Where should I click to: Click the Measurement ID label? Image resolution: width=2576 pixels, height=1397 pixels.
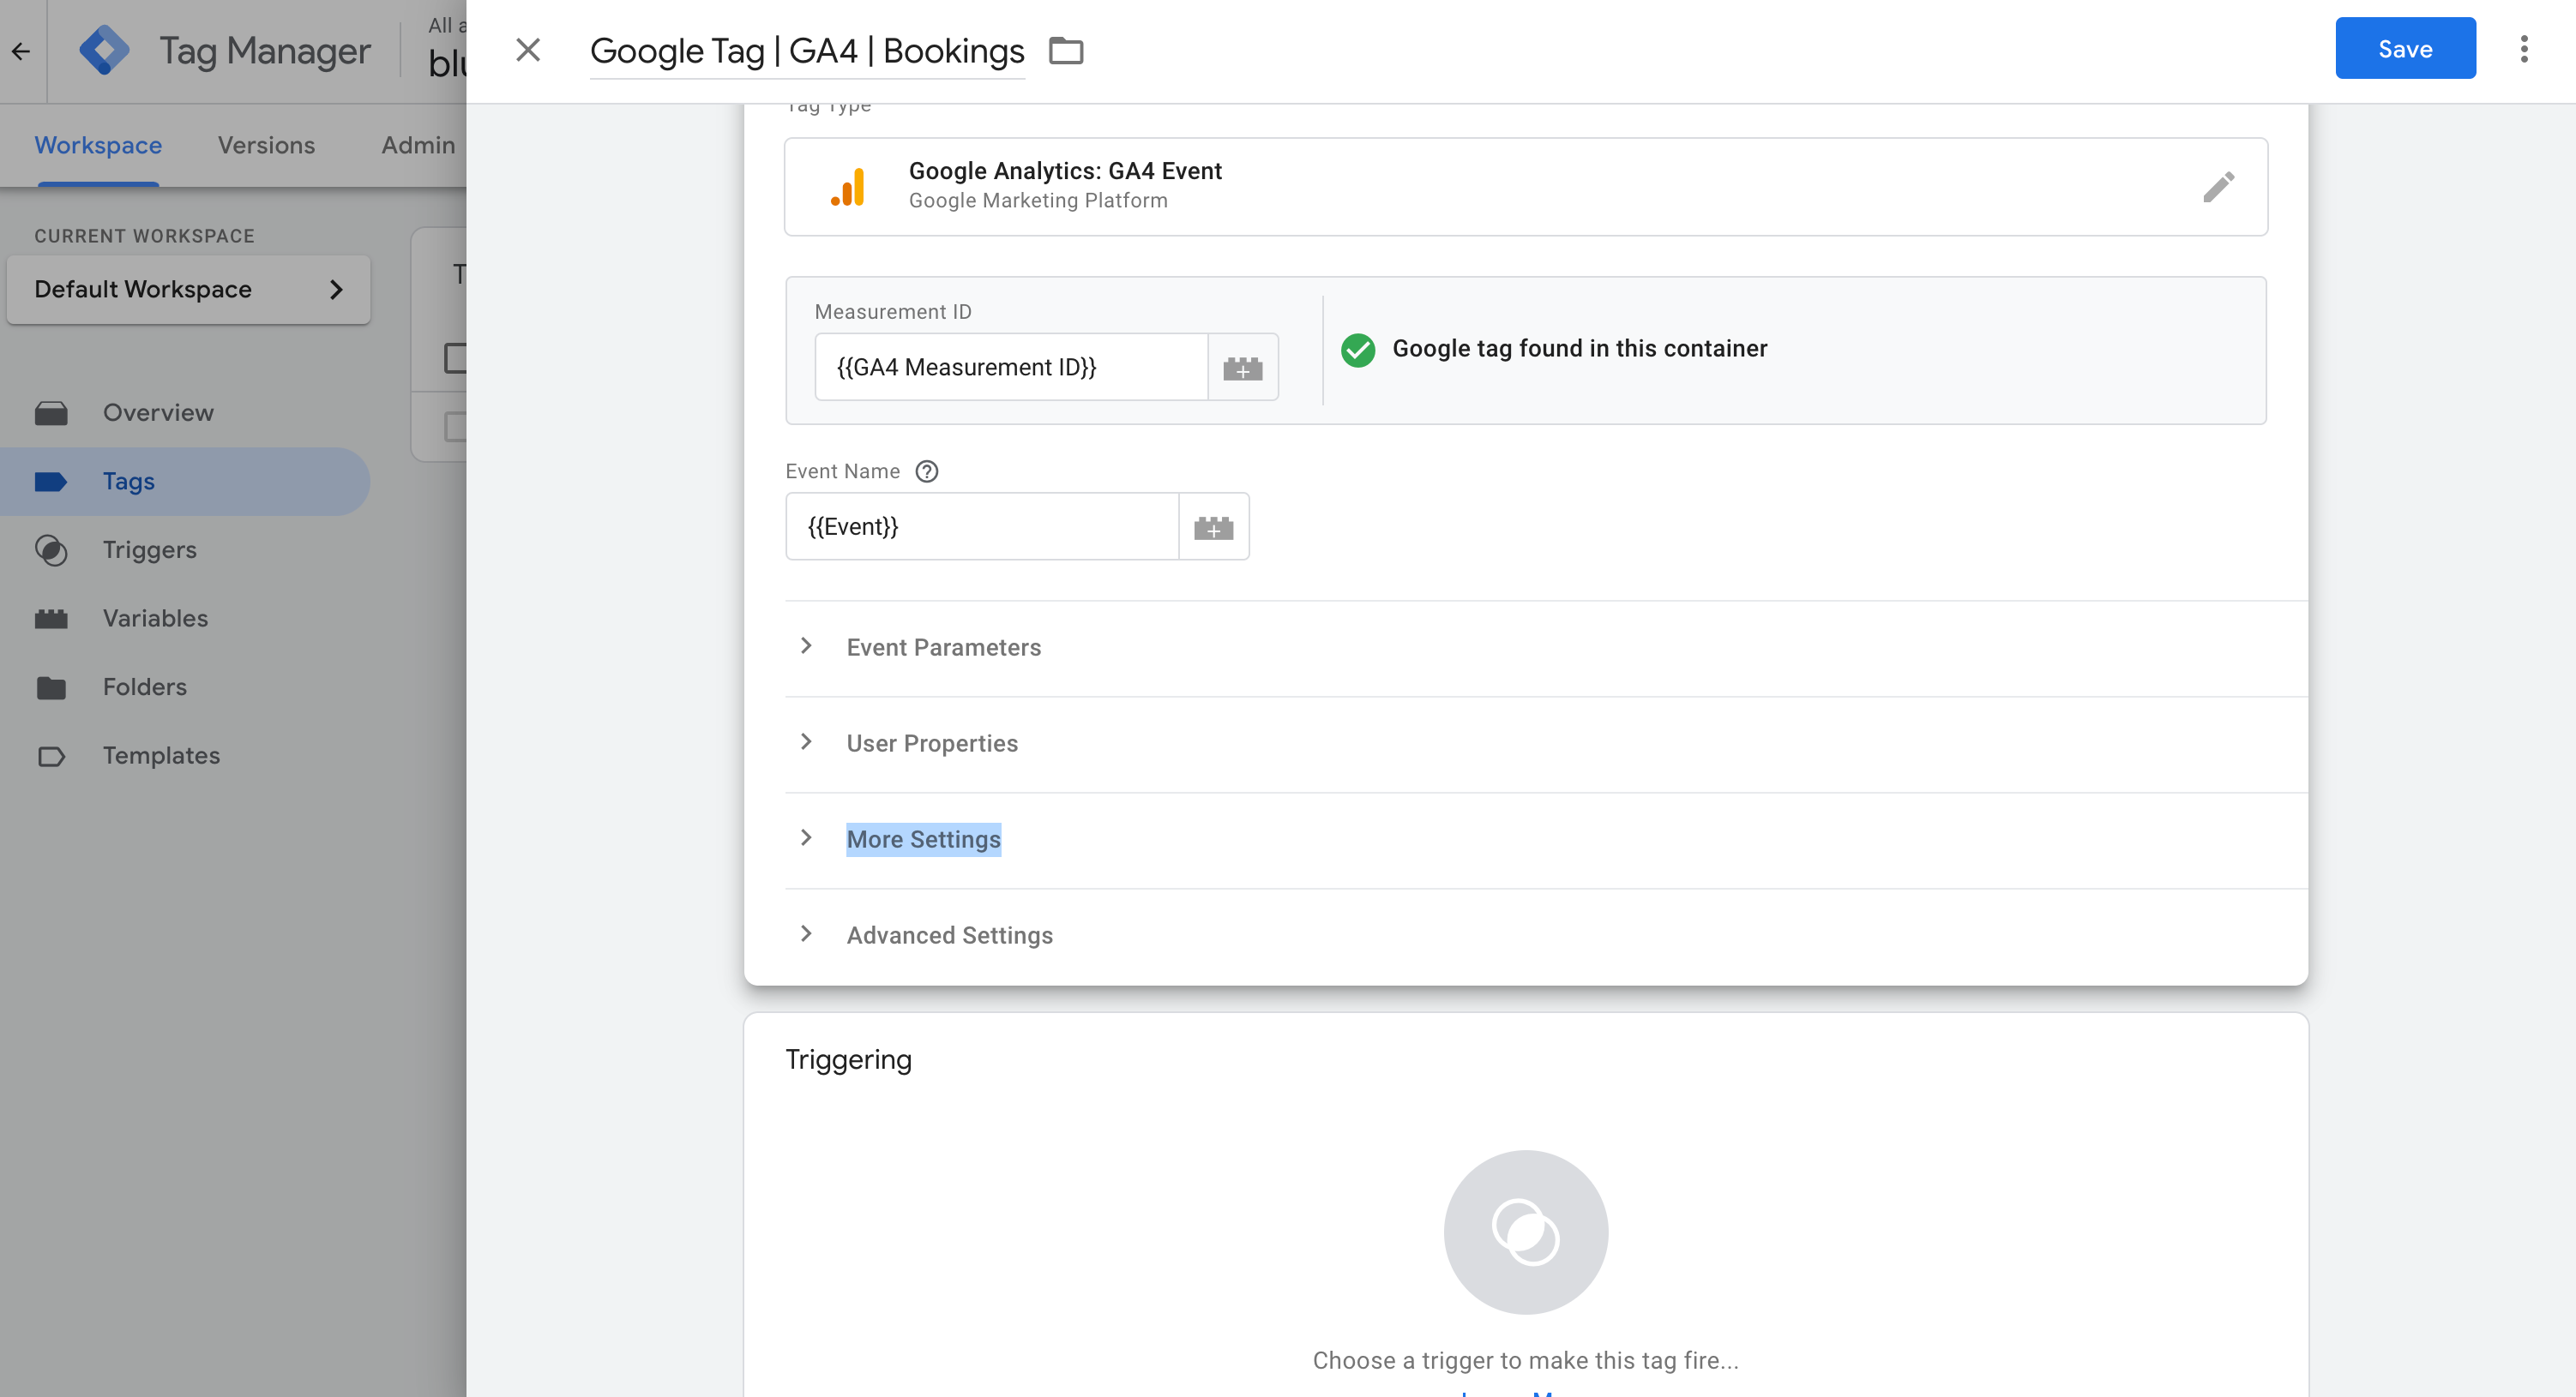893,312
